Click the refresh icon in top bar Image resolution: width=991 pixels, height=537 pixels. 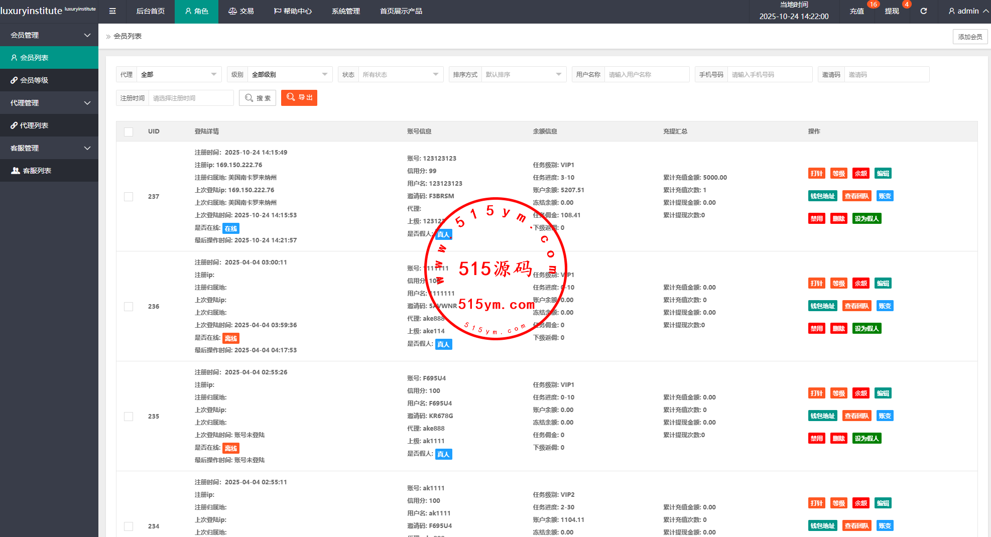[x=923, y=11]
